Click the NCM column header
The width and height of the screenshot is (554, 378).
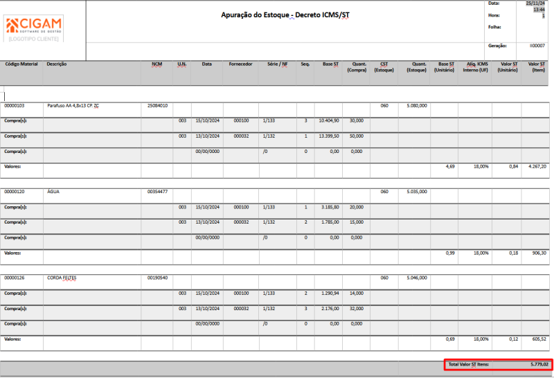coord(157,64)
